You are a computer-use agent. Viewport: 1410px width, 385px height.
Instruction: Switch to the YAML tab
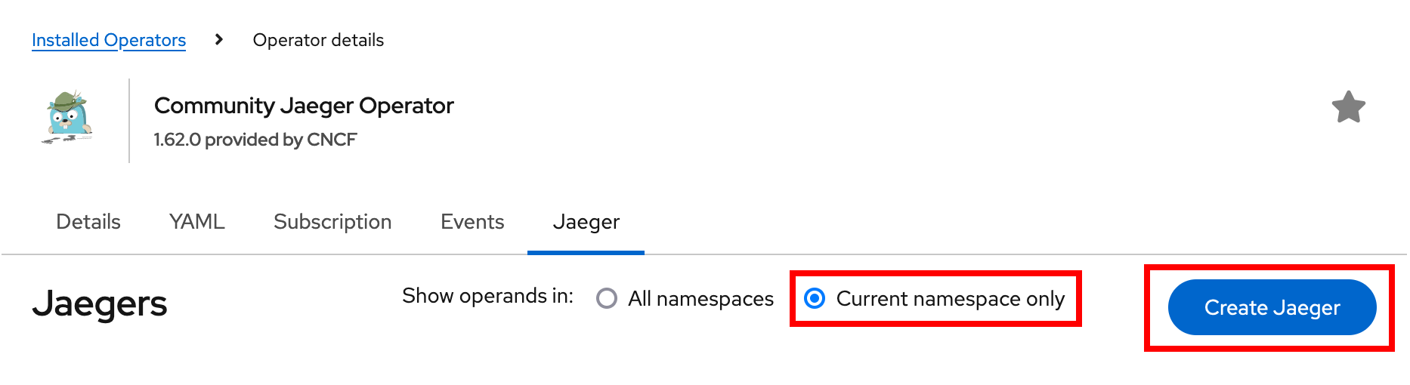[x=197, y=222]
